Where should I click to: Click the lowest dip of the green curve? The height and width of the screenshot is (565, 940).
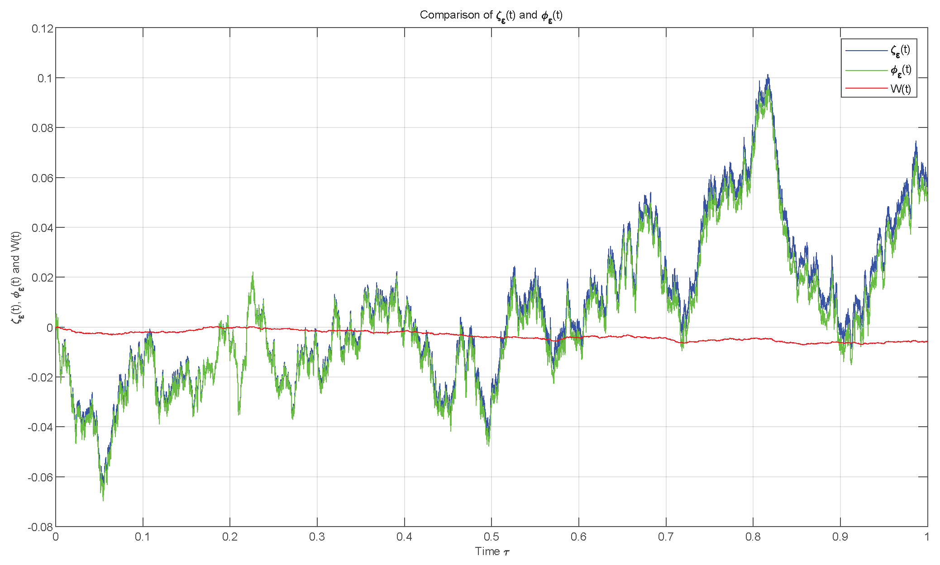pyautogui.click(x=103, y=500)
